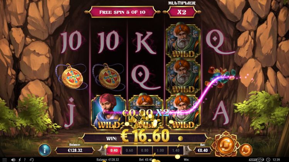Viewport: 289px width, 162px height.
Task: Click the Balance €128.32 display
Action: pos(75,150)
